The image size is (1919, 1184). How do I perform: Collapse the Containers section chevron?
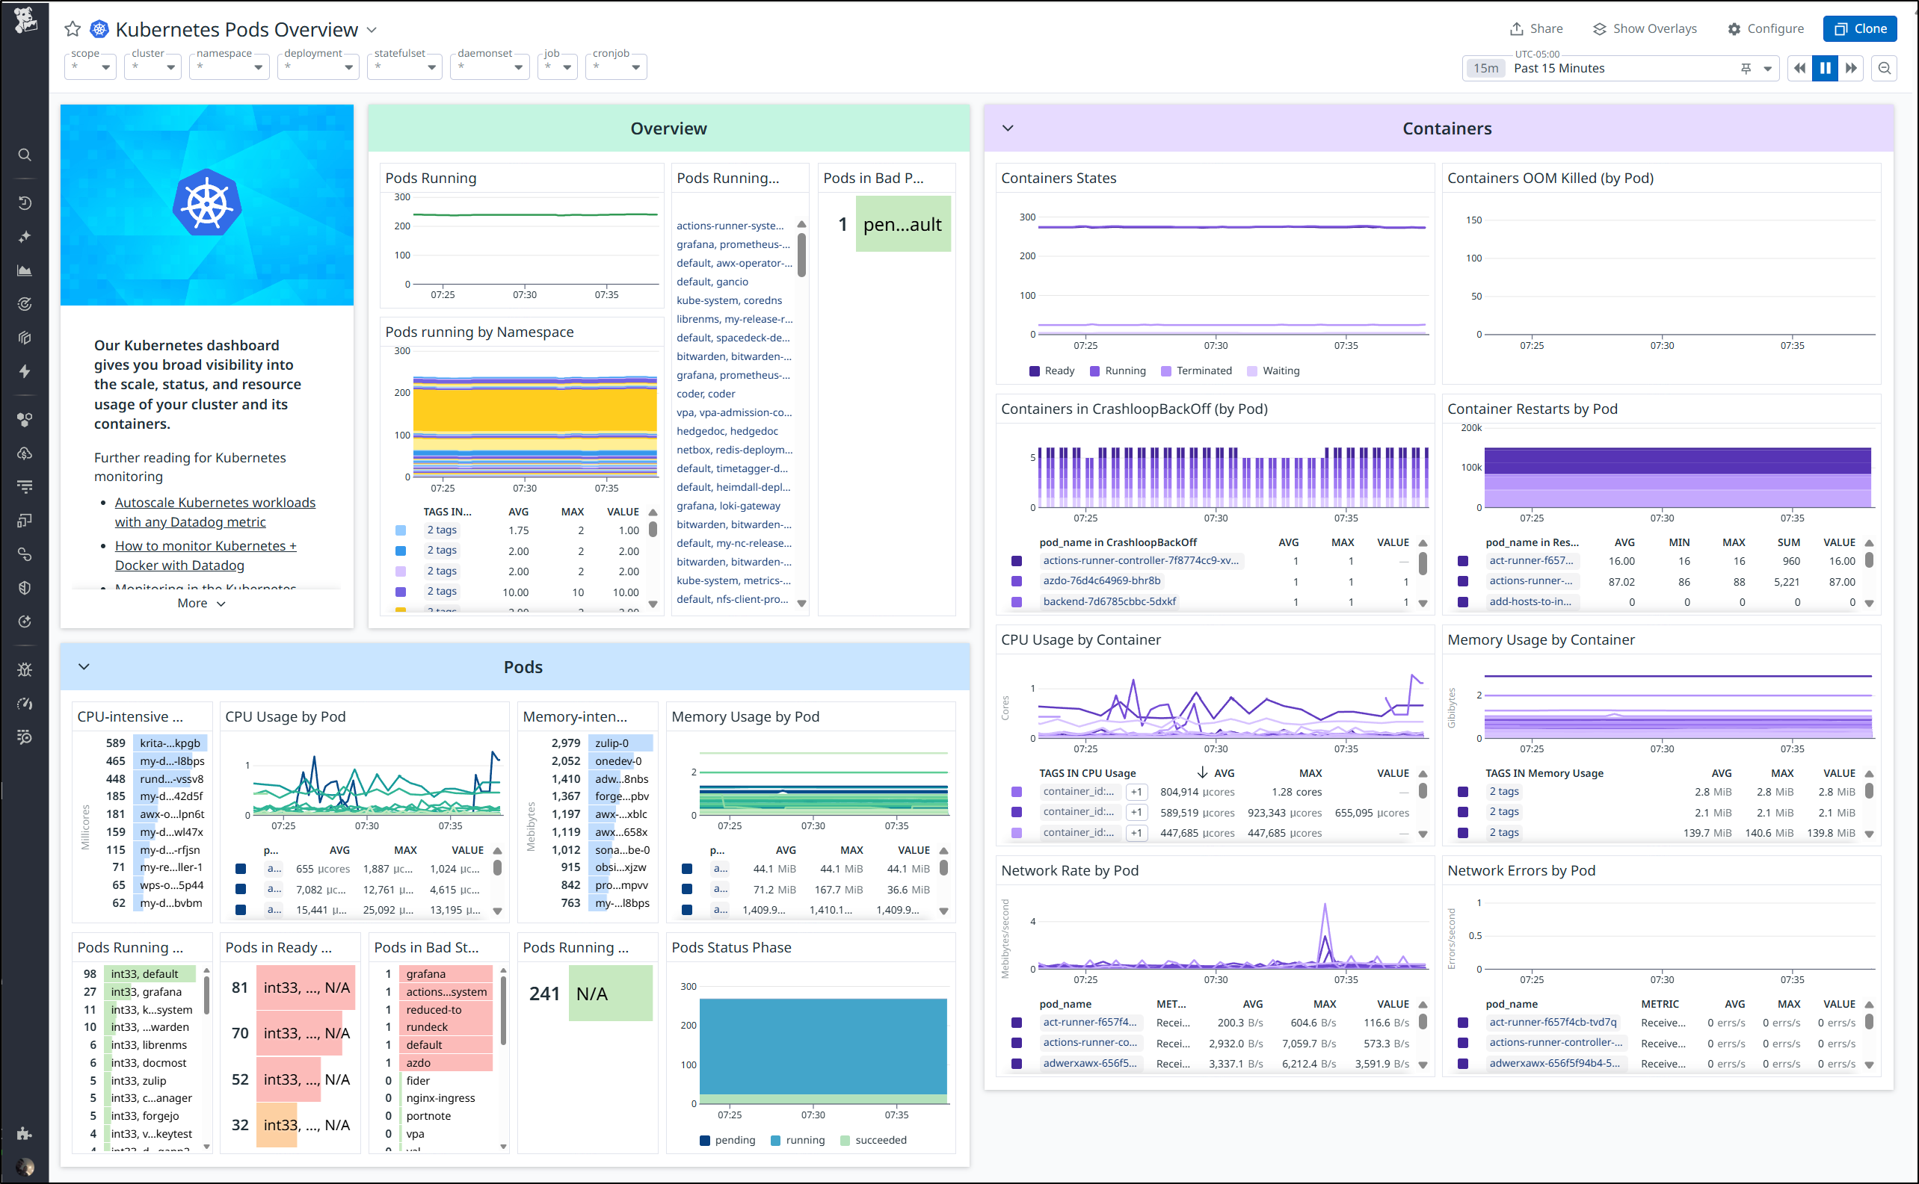[1008, 128]
